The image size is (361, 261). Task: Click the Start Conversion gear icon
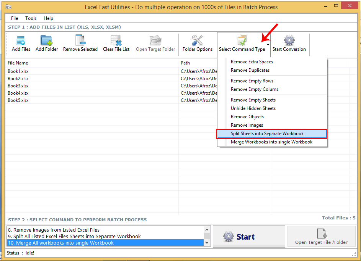click(x=289, y=40)
